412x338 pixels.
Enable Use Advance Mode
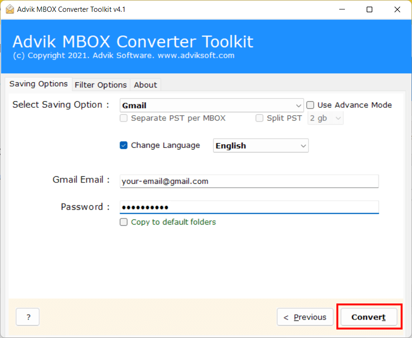(310, 105)
